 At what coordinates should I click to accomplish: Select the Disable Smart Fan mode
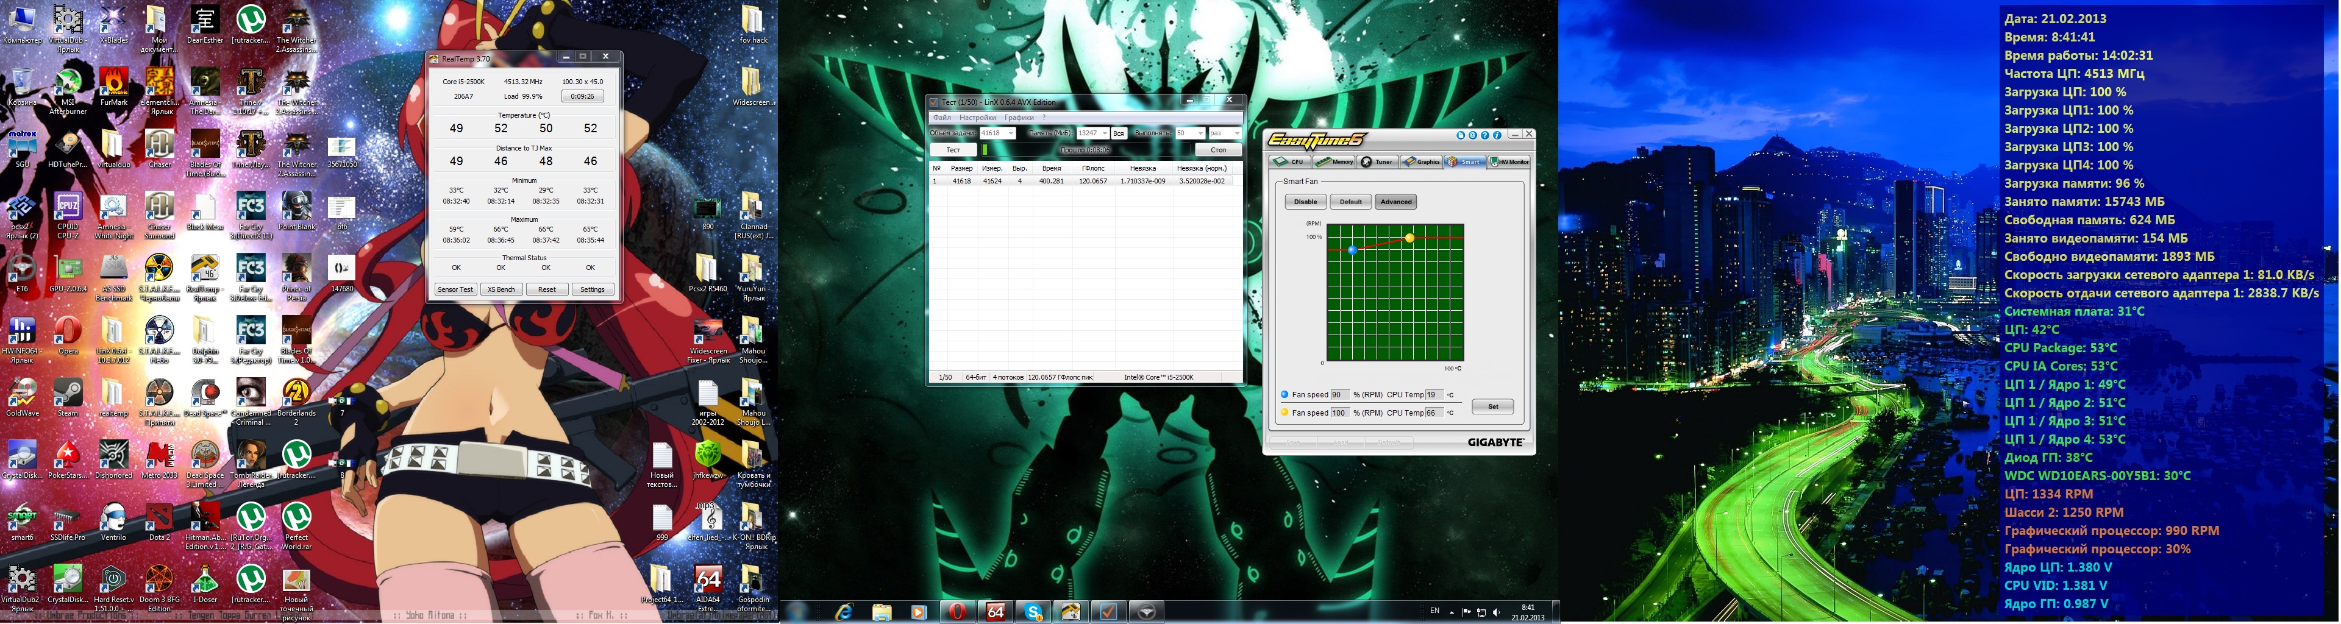(x=1305, y=202)
